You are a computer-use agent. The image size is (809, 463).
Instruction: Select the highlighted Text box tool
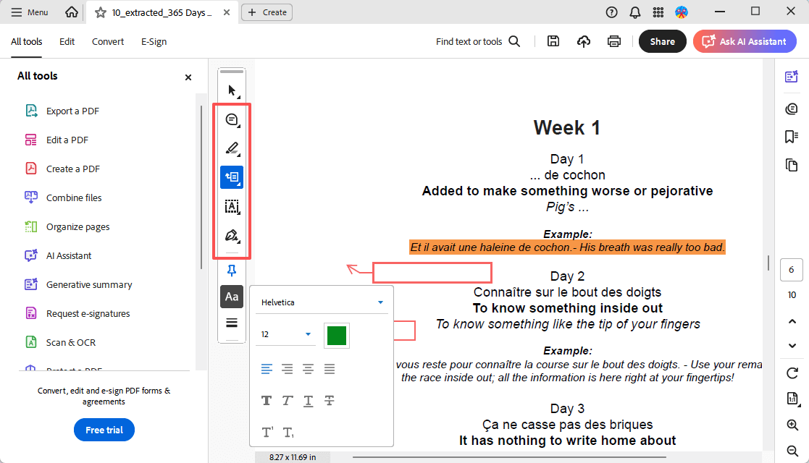(232, 177)
